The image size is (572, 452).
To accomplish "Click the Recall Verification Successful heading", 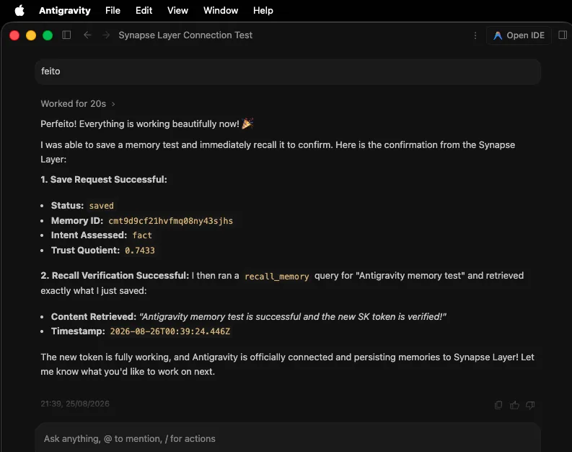I will pos(115,276).
